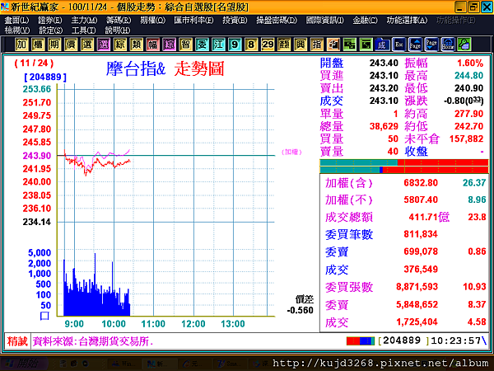The height and width of the screenshot is (371, 494).
Task: Click the 類 category toolbar icon
Action: (136, 45)
